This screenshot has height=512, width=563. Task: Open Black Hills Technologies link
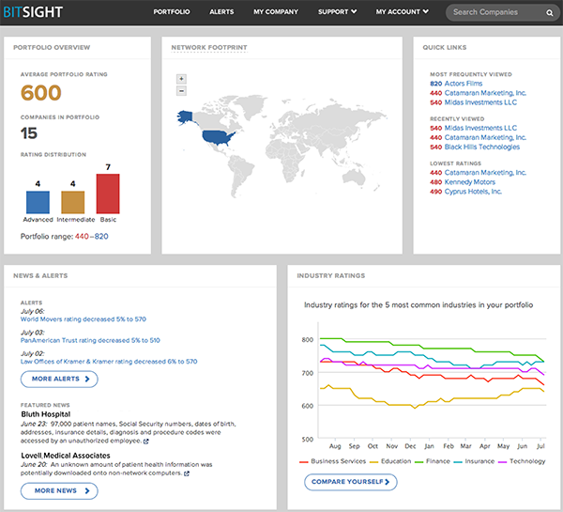coord(482,147)
